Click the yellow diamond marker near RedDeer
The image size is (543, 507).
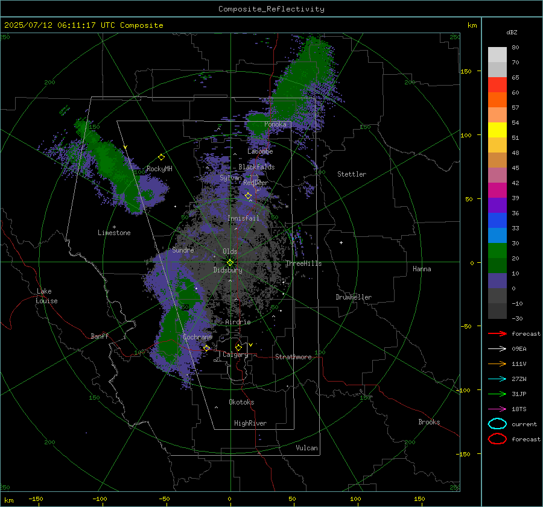point(249,196)
